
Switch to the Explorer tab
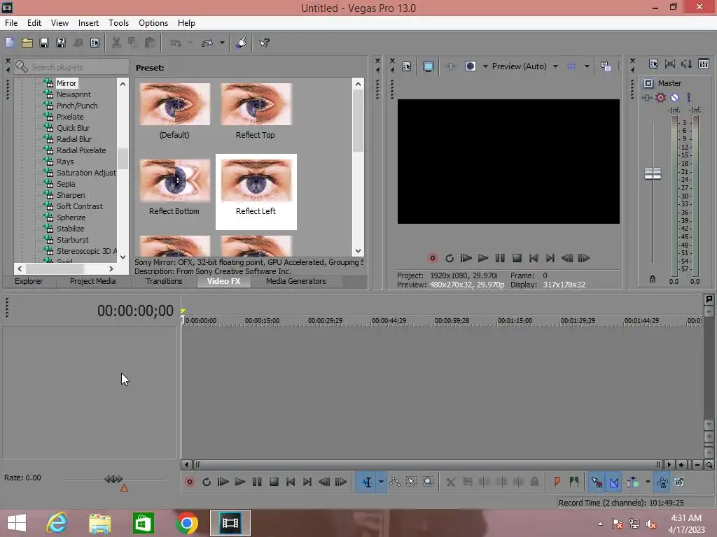coord(28,281)
